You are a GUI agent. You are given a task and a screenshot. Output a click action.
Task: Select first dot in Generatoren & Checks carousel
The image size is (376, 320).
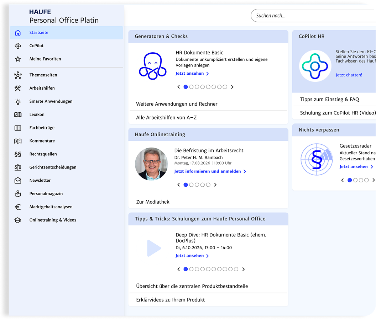click(186, 87)
